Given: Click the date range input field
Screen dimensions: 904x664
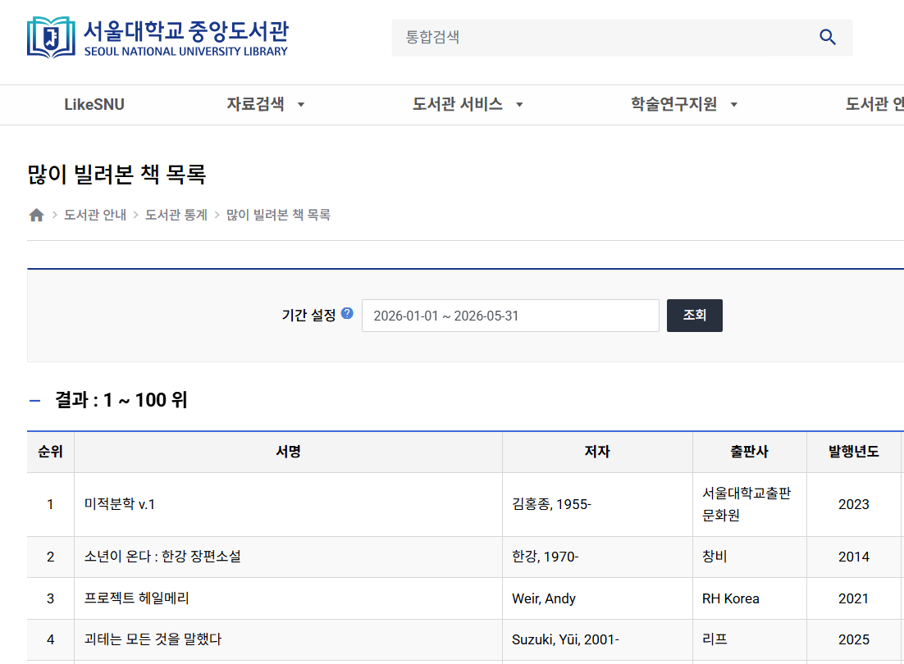Looking at the screenshot, I should pos(510,316).
